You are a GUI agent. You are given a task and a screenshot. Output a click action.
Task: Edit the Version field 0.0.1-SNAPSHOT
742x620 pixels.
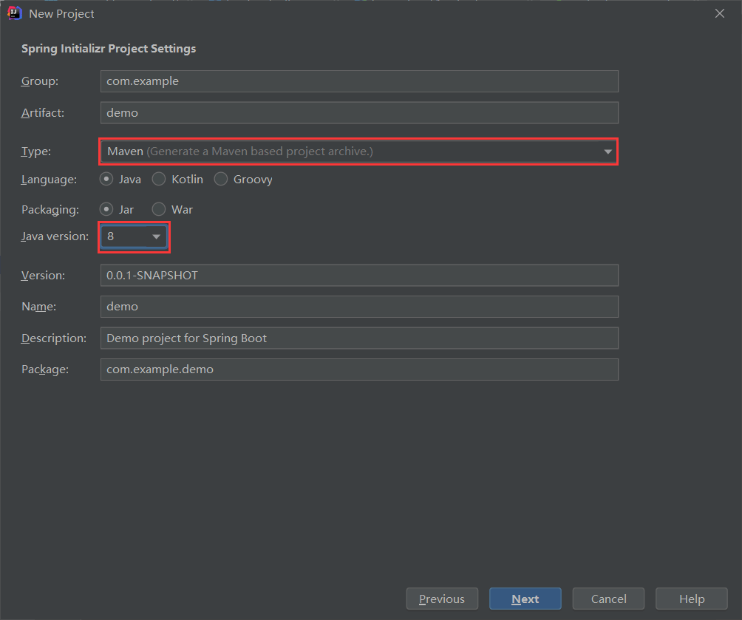[359, 275]
